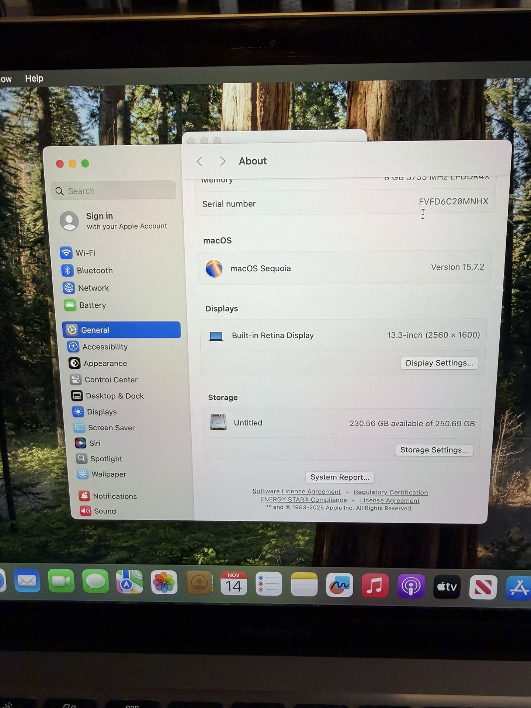Open Sound settings
The height and width of the screenshot is (708, 531).
(98, 511)
